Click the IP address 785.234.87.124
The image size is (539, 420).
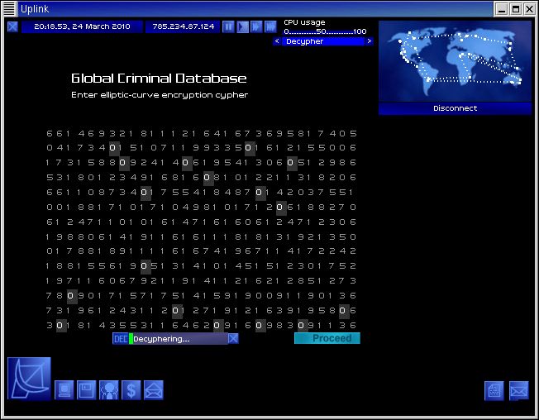tap(183, 26)
